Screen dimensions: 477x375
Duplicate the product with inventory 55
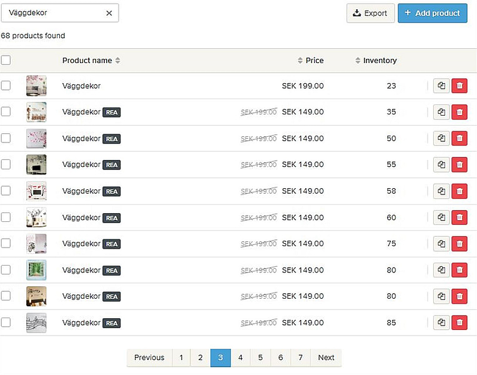pyautogui.click(x=441, y=164)
